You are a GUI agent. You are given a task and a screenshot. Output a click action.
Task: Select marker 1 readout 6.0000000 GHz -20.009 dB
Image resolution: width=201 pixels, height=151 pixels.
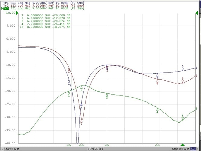point(46,15)
